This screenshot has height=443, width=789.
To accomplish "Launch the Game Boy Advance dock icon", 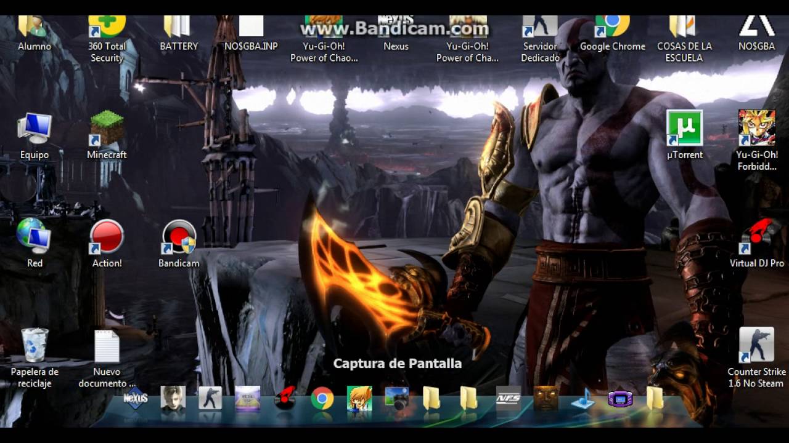I will (x=620, y=399).
